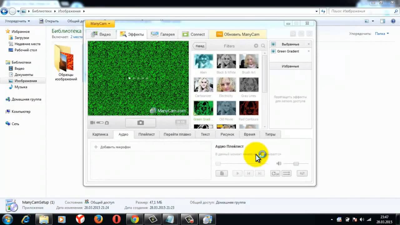Remove Green Gradient from selected list
The width and height of the screenshot is (400, 225).
(309, 51)
